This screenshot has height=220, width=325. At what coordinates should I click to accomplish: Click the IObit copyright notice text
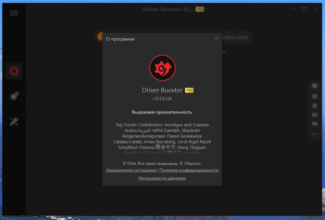(x=162, y=164)
